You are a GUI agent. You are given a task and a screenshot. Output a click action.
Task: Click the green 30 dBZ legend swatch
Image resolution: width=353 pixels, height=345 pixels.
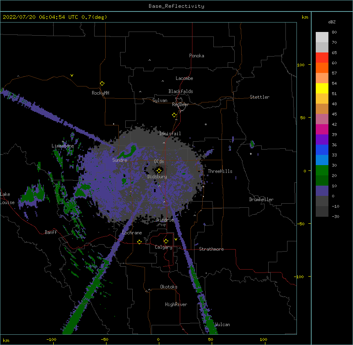tap(322, 170)
